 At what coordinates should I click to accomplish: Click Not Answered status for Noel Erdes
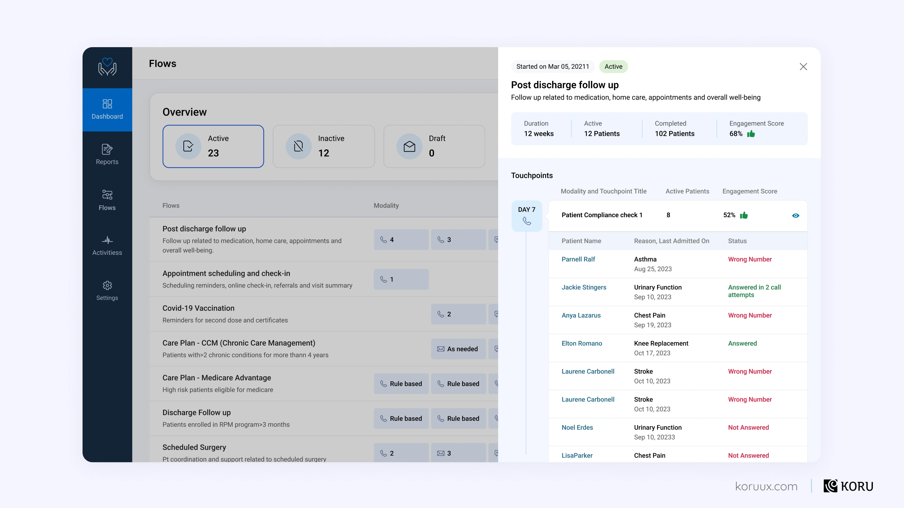pos(748,428)
